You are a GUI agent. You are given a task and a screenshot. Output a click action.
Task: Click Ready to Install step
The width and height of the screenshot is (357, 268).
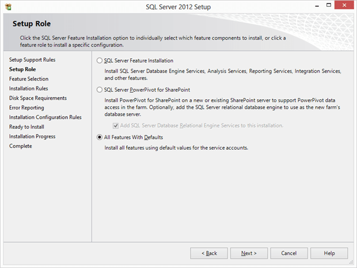tap(26, 127)
